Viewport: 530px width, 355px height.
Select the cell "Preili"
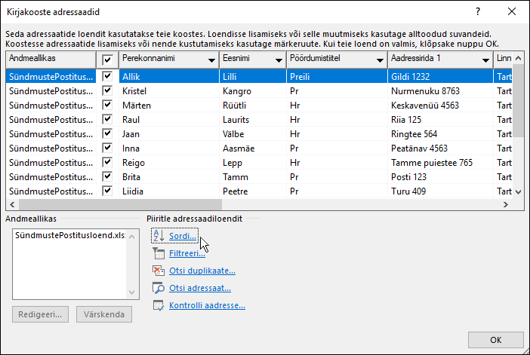pyautogui.click(x=337, y=77)
